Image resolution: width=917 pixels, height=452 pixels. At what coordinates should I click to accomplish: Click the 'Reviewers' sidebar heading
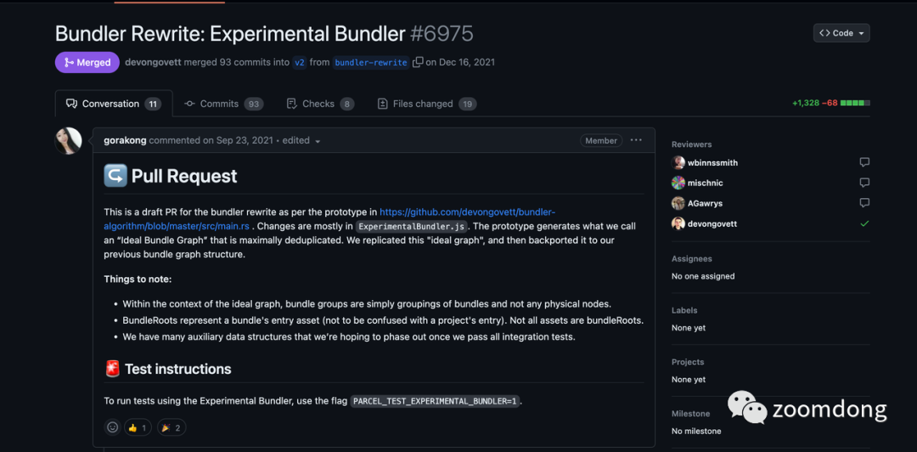pos(691,144)
